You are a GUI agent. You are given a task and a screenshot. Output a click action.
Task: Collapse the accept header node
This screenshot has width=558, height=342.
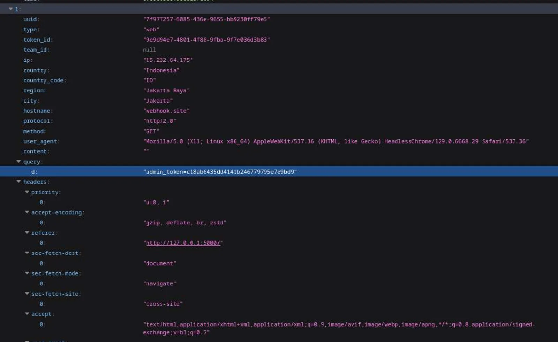pos(27,314)
